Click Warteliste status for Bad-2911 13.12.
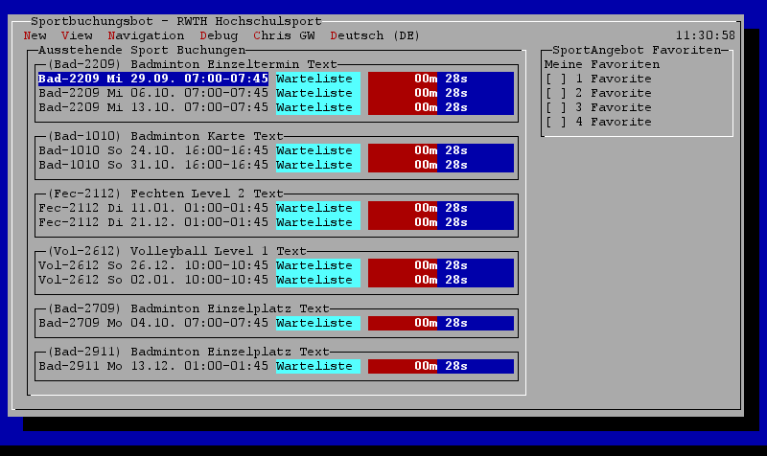Screen dimensions: 767x456 pyautogui.click(x=318, y=366)
